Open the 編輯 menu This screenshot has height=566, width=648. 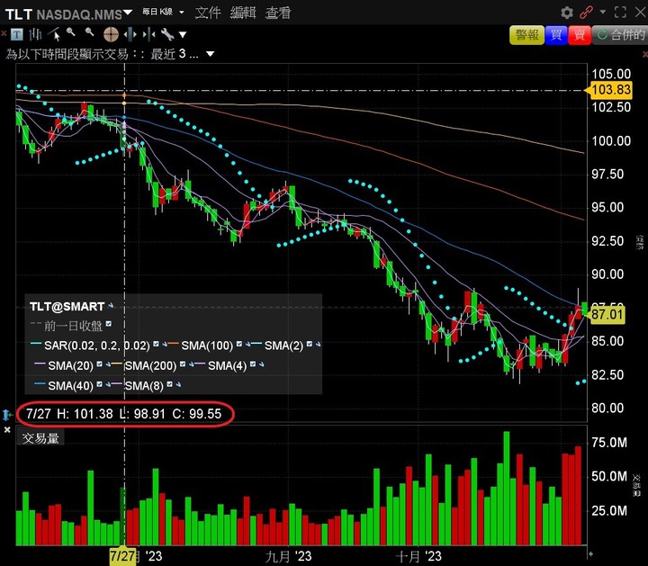point(243,13)
